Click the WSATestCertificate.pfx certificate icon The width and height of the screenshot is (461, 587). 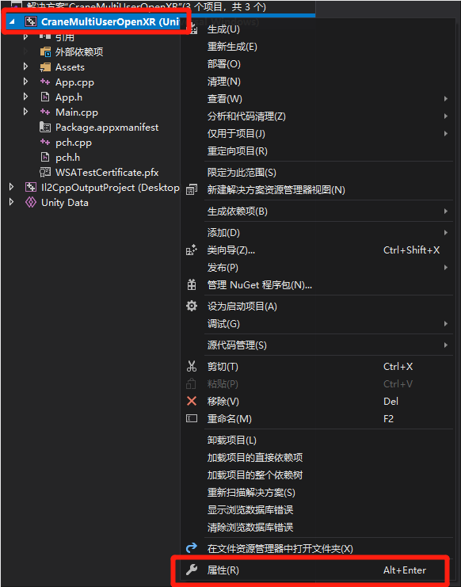(45, 172)
